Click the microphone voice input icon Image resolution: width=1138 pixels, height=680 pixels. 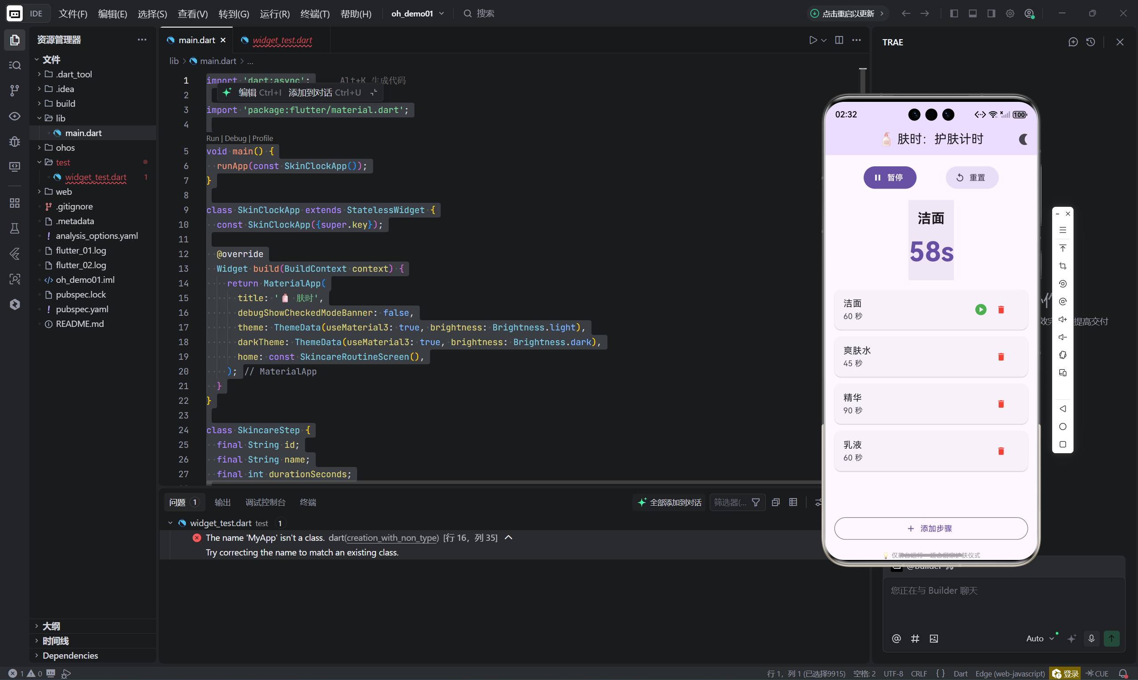pos(1091,638)
